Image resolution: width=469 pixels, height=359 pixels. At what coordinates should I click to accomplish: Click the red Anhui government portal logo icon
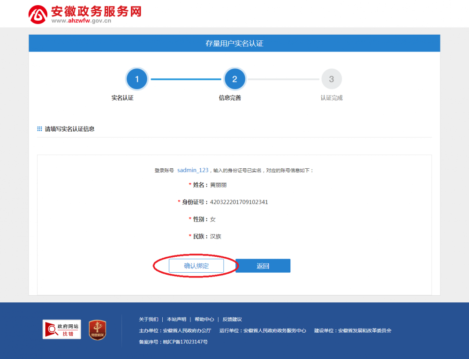38,15
